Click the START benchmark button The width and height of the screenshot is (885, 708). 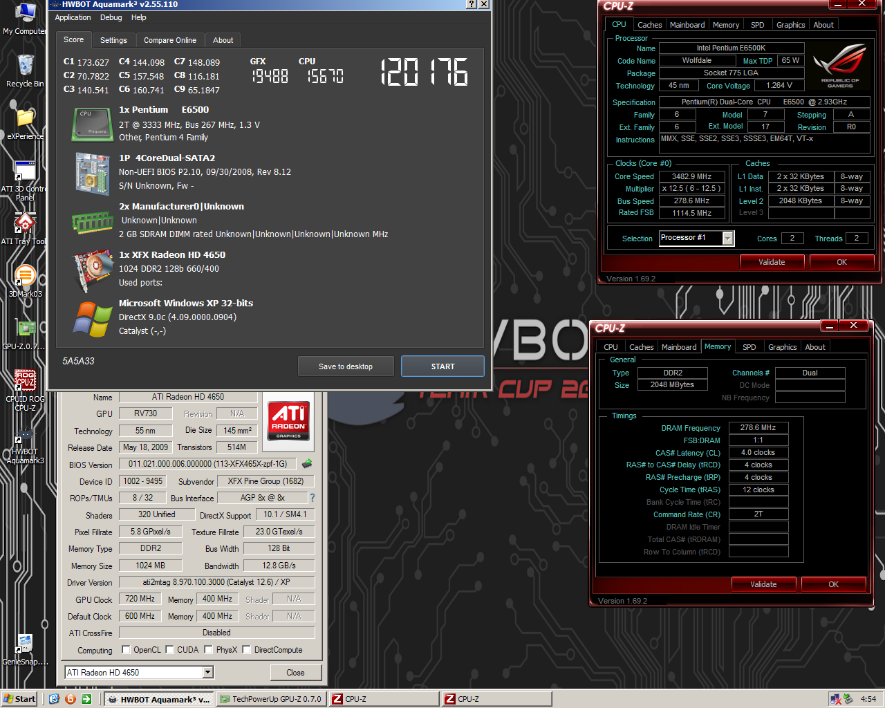click(x=442, y=366)
